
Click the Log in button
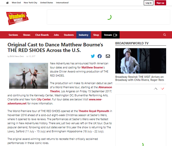(149, 3)
